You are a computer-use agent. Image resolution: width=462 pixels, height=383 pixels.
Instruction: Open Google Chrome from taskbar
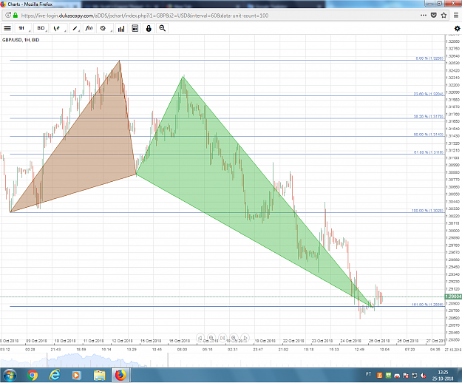[33, 375]
